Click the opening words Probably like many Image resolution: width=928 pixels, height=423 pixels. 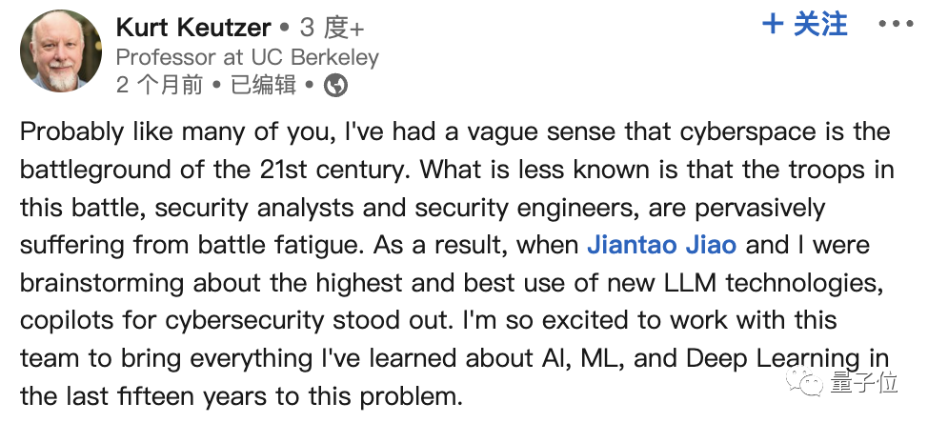click(138, 132)
